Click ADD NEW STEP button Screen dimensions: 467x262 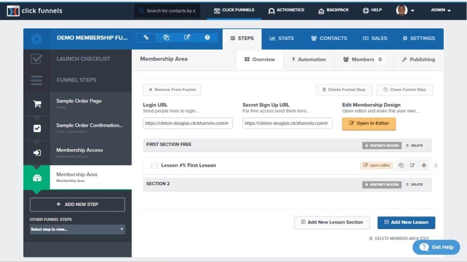coord(78,204)
